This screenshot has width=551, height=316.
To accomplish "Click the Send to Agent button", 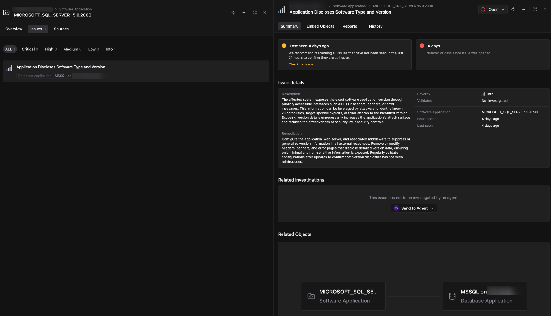I will [414, 208].
